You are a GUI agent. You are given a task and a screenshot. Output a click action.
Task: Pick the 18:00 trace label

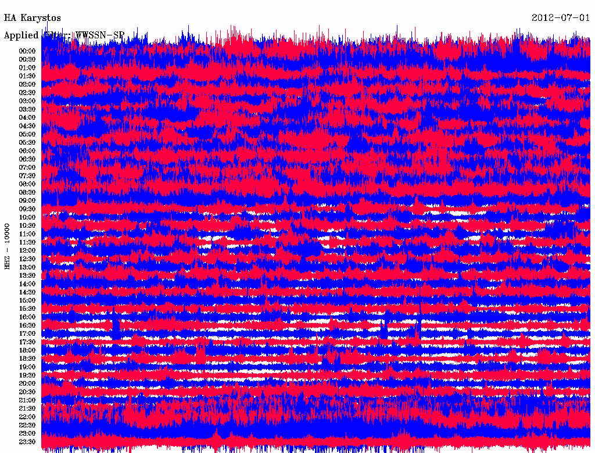pyautogui.click(x=27, y=351)
